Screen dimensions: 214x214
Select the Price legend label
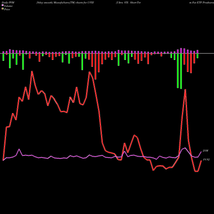[x=7, y=9]
